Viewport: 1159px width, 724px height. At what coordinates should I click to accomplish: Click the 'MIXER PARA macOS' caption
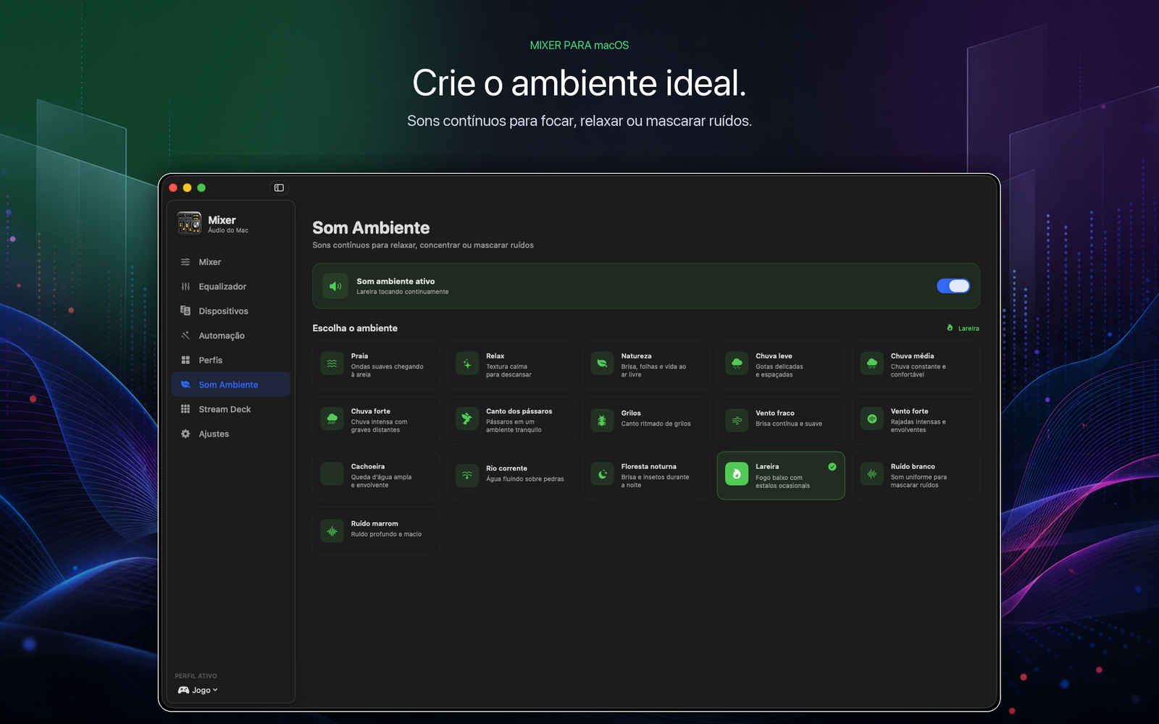(579, 45)
